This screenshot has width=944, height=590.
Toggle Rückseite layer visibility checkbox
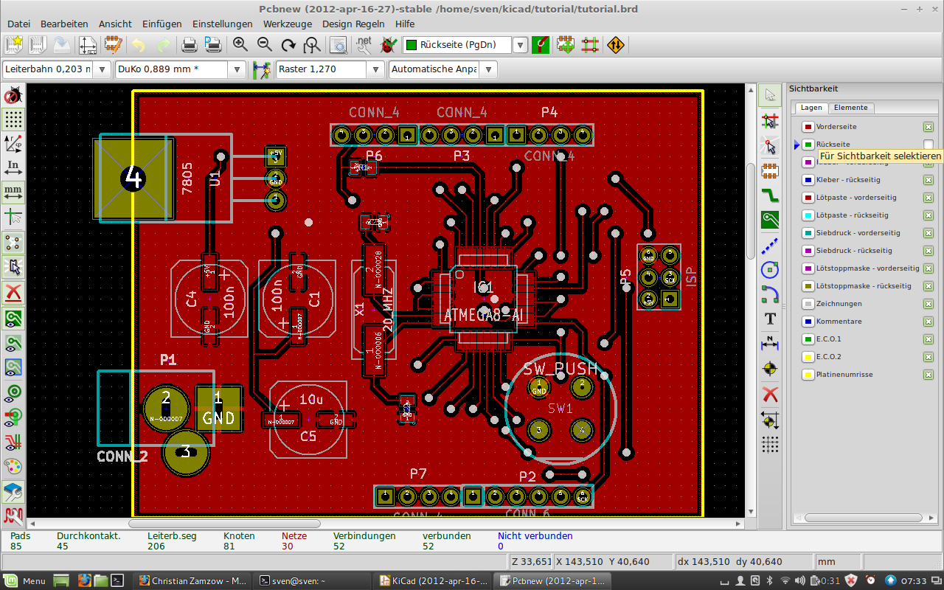[929, 145]
